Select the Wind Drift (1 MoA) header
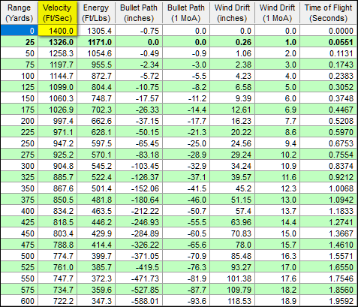The width and height of the screenshot is (358, 307). pyautogui.click(x=277, y=13)
